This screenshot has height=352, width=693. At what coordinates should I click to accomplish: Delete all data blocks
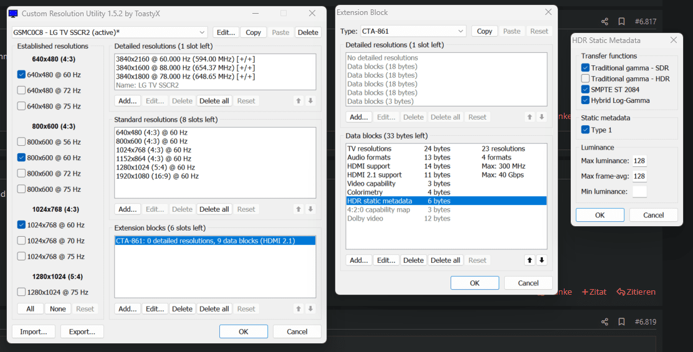pos(445,260)
